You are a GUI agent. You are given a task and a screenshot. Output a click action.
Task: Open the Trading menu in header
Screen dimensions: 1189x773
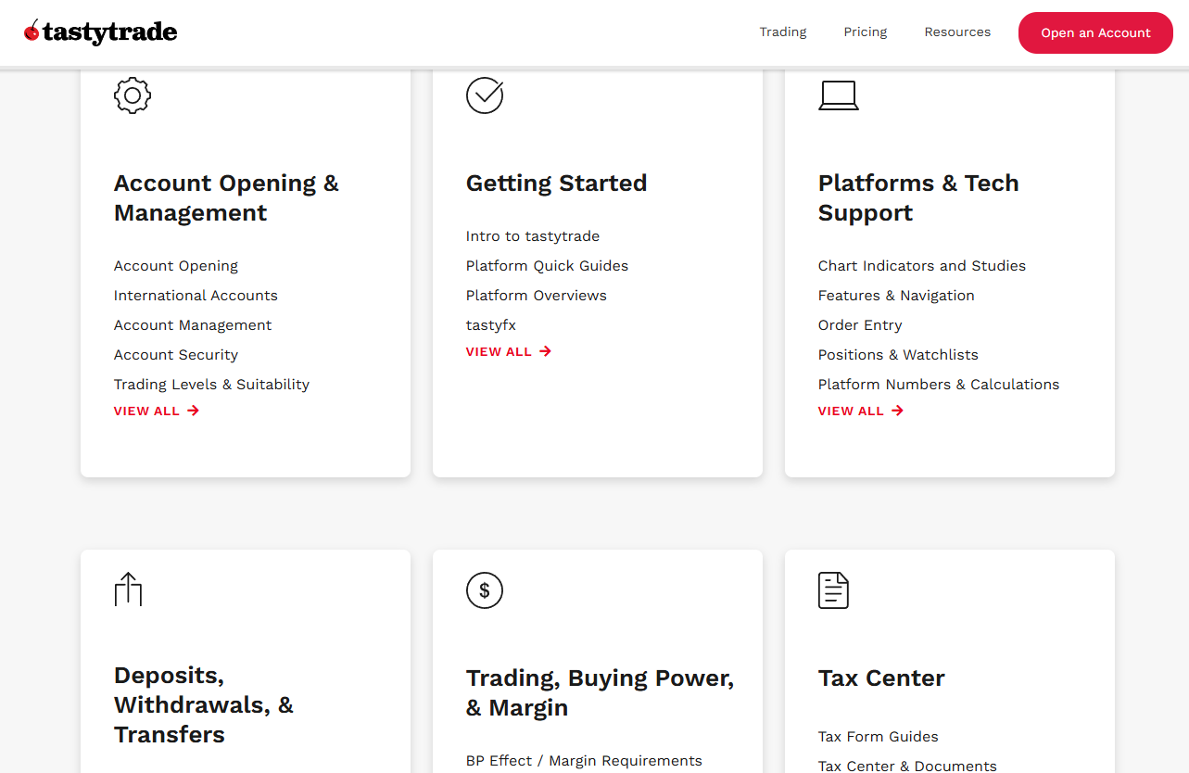pyautogui.click(x=783, y=32)
